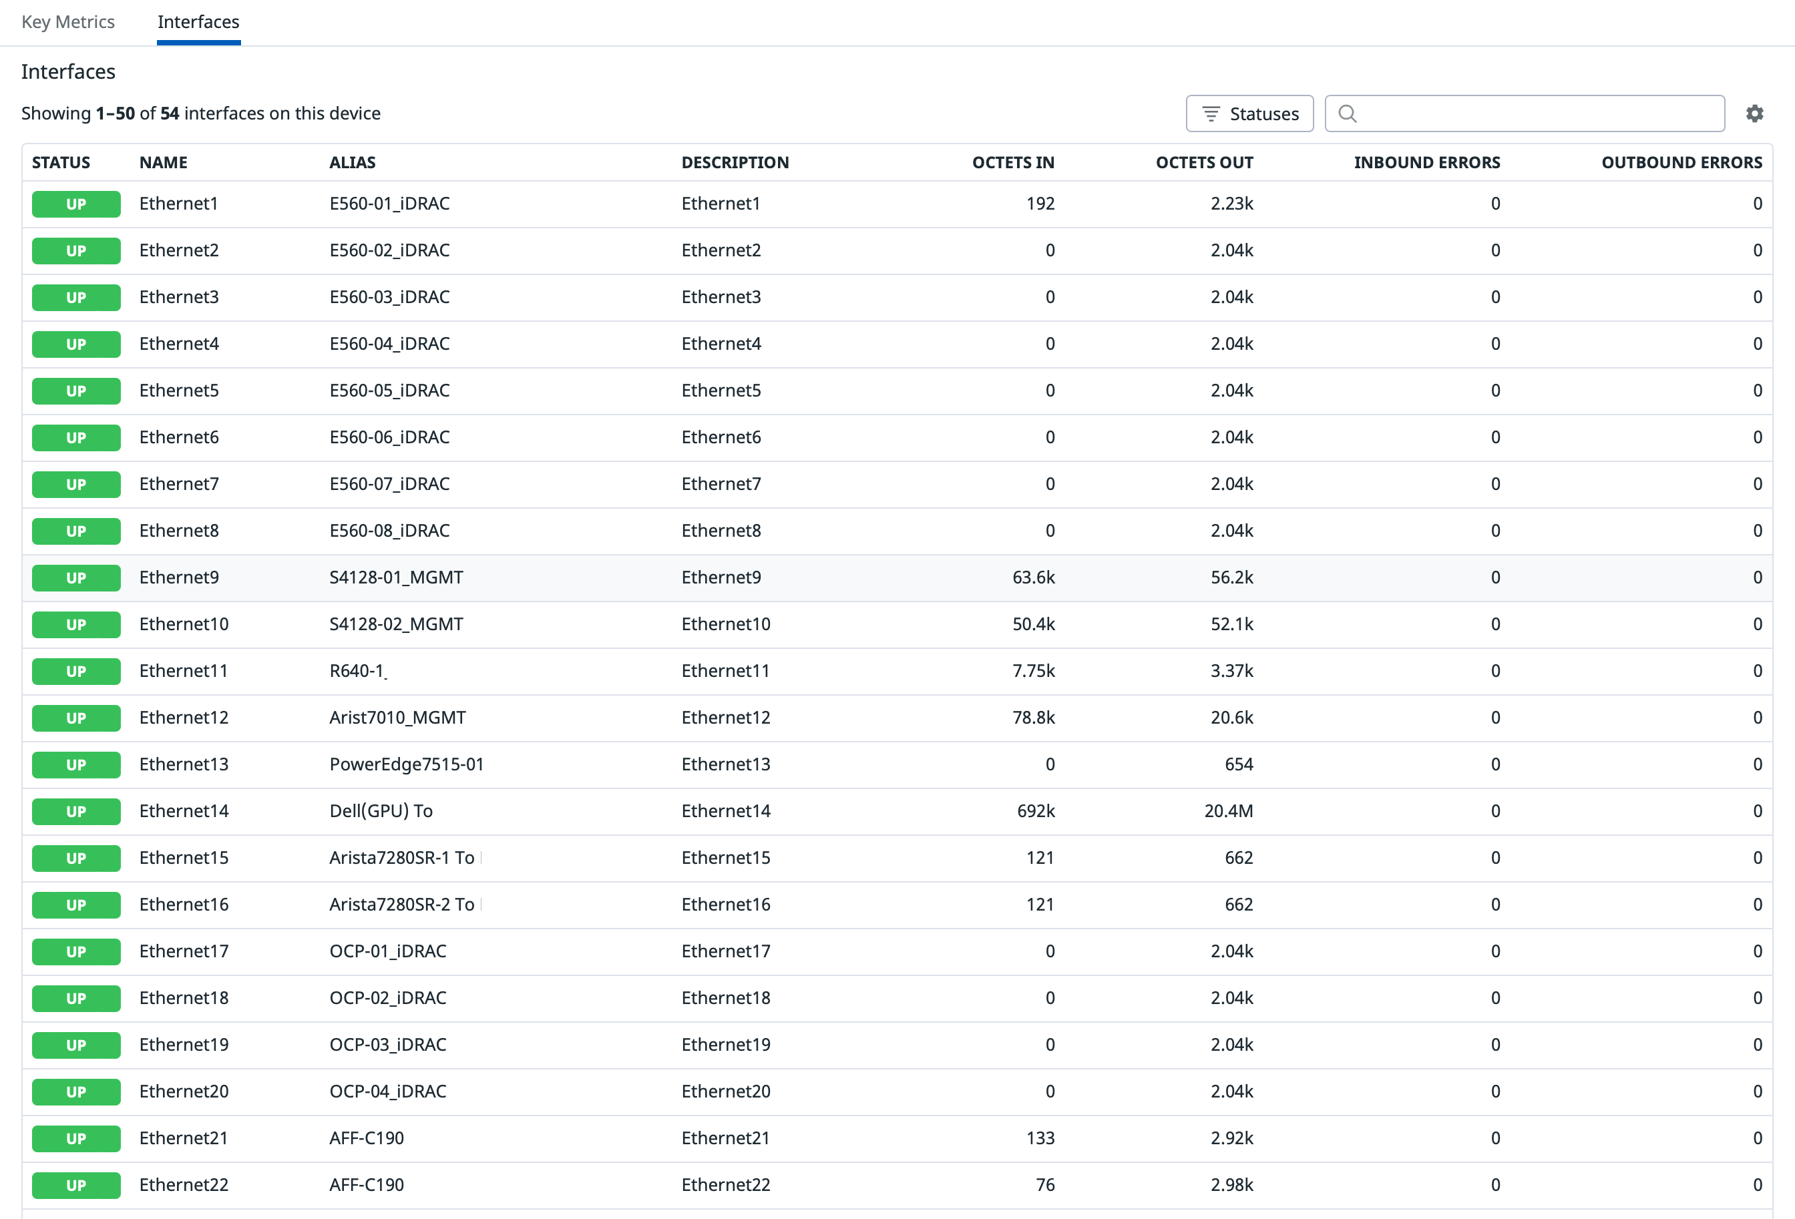Viewport: 1795px width, 1219px height.
Task: Click the UP status badge for Ethernet9
Action: [75, 577]
